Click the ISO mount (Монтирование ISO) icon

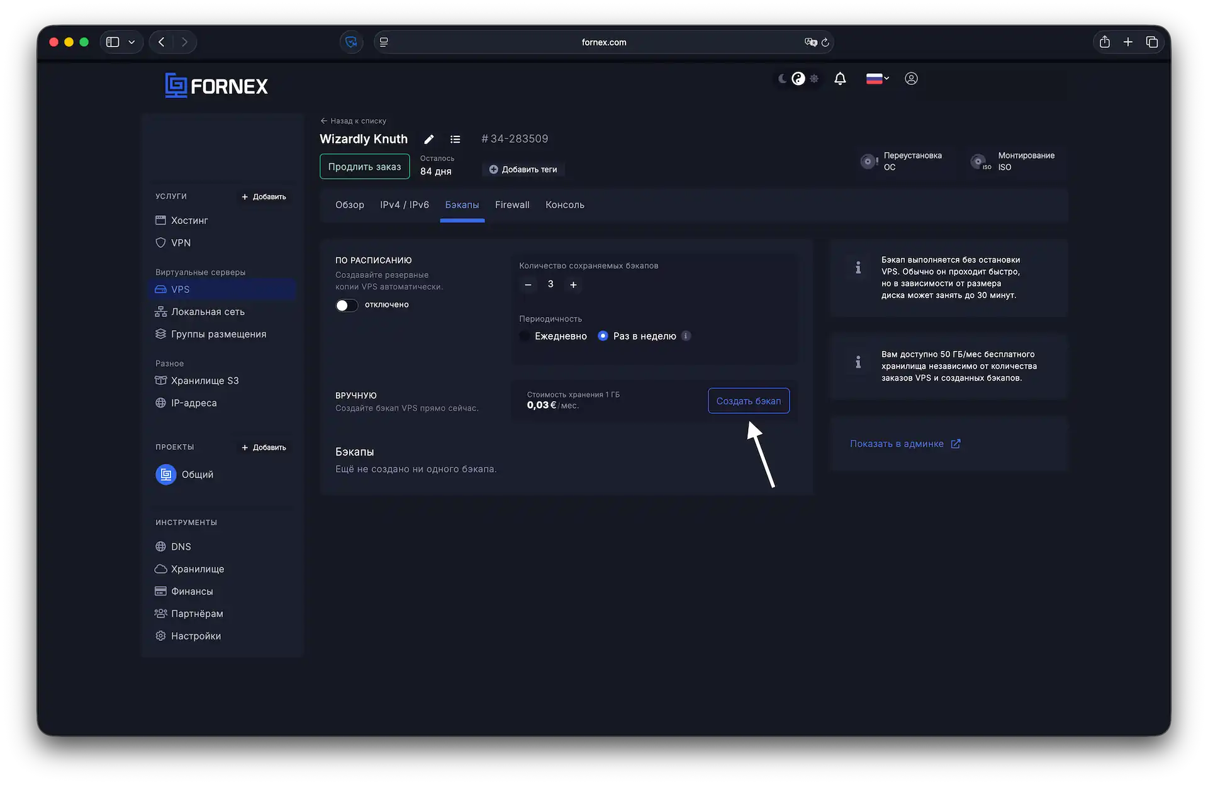tap(979, 162)
